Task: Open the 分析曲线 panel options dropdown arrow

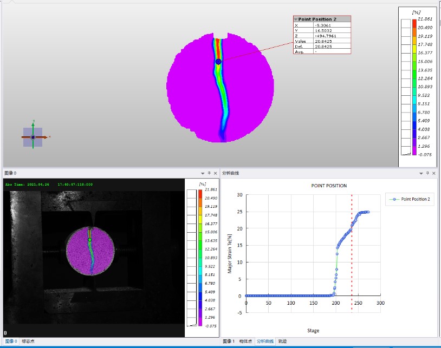Action: click(420, 173)
